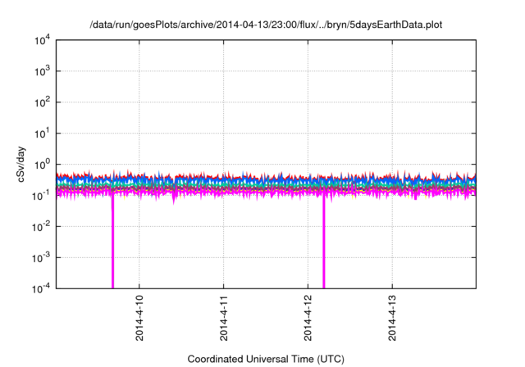Click the cSv/day axis title
This screenshot has height=367, width=525.
point(21,164)
